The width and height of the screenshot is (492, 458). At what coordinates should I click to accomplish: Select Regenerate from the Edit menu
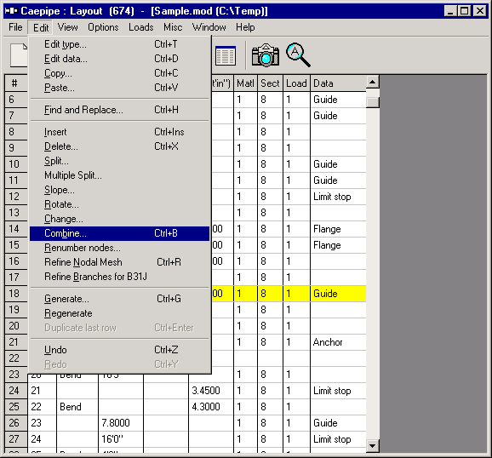119,313
